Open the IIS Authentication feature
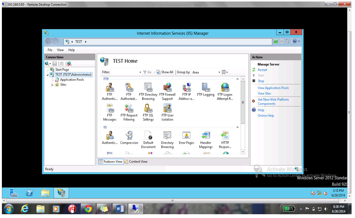 (x=109, y=138)
